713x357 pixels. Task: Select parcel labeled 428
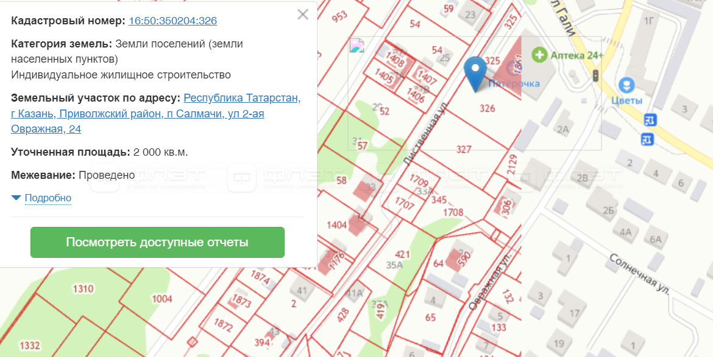344,315
